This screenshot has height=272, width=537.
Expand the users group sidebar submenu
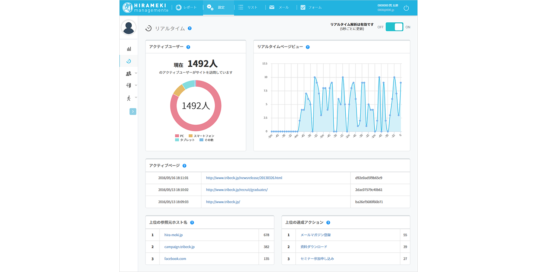click(136, 73)
